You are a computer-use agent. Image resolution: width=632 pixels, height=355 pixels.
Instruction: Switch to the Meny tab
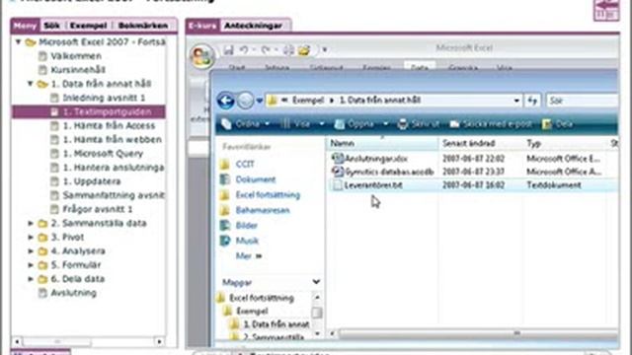click(25, 26)
